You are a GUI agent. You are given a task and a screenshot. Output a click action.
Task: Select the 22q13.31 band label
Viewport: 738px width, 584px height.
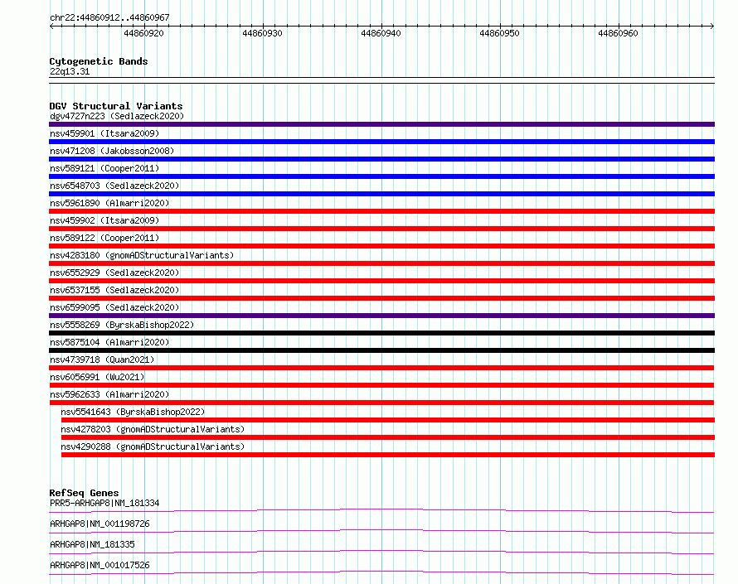point(69,71)
